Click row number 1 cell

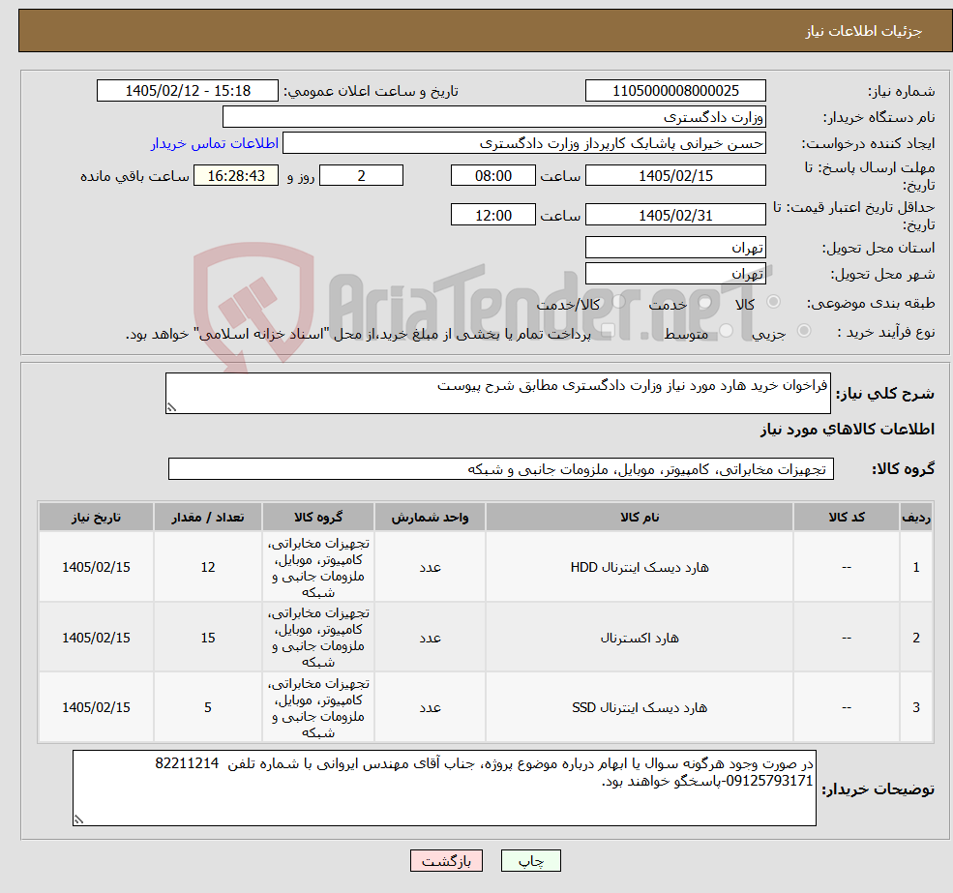tap(916, 567)
